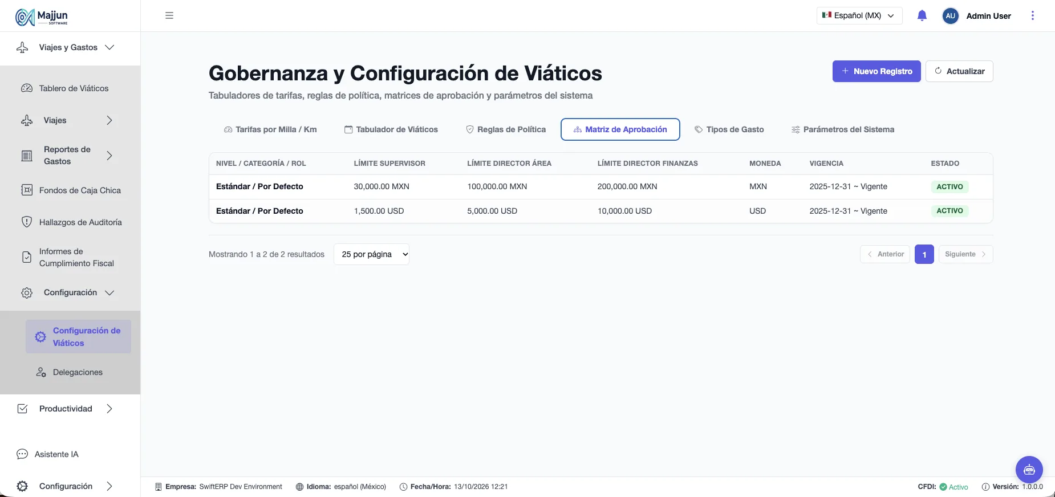The width and height of the screenshot is (1055, 497).
Task: Select the Matriz de Aprobación tab
Action: [x=620, y=129]
